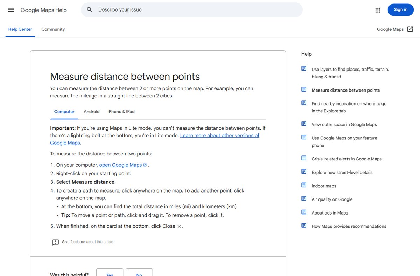Click the external-link icon beside Google Maps
Image resolution: width=420 pixels, height=276 pixels.
click(x=410, y=29)
